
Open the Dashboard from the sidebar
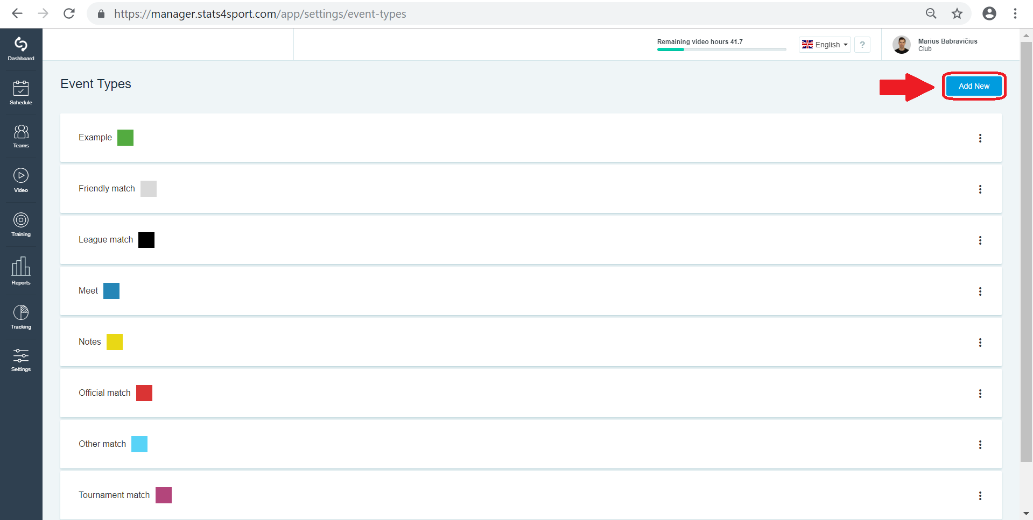point(21,49)
